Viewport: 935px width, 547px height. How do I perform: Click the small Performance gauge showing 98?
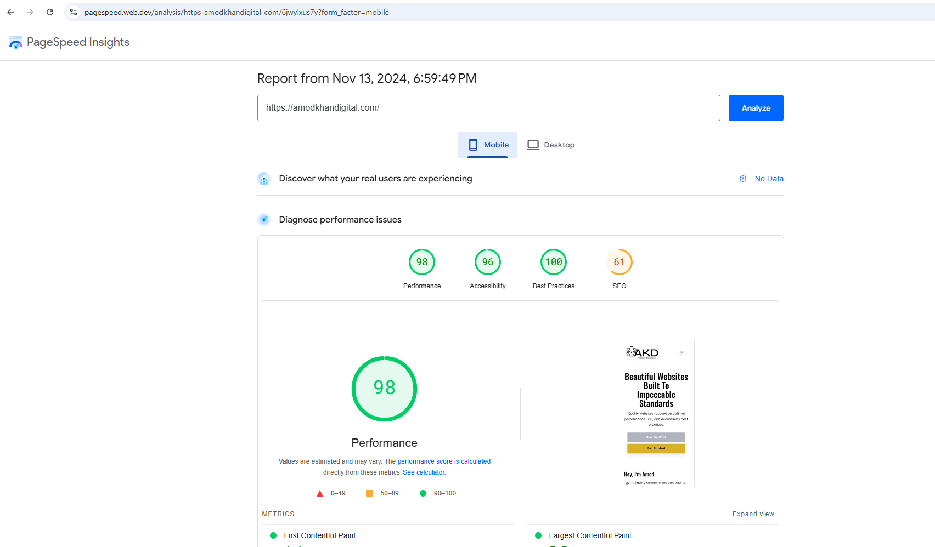[x=421, y=263]
